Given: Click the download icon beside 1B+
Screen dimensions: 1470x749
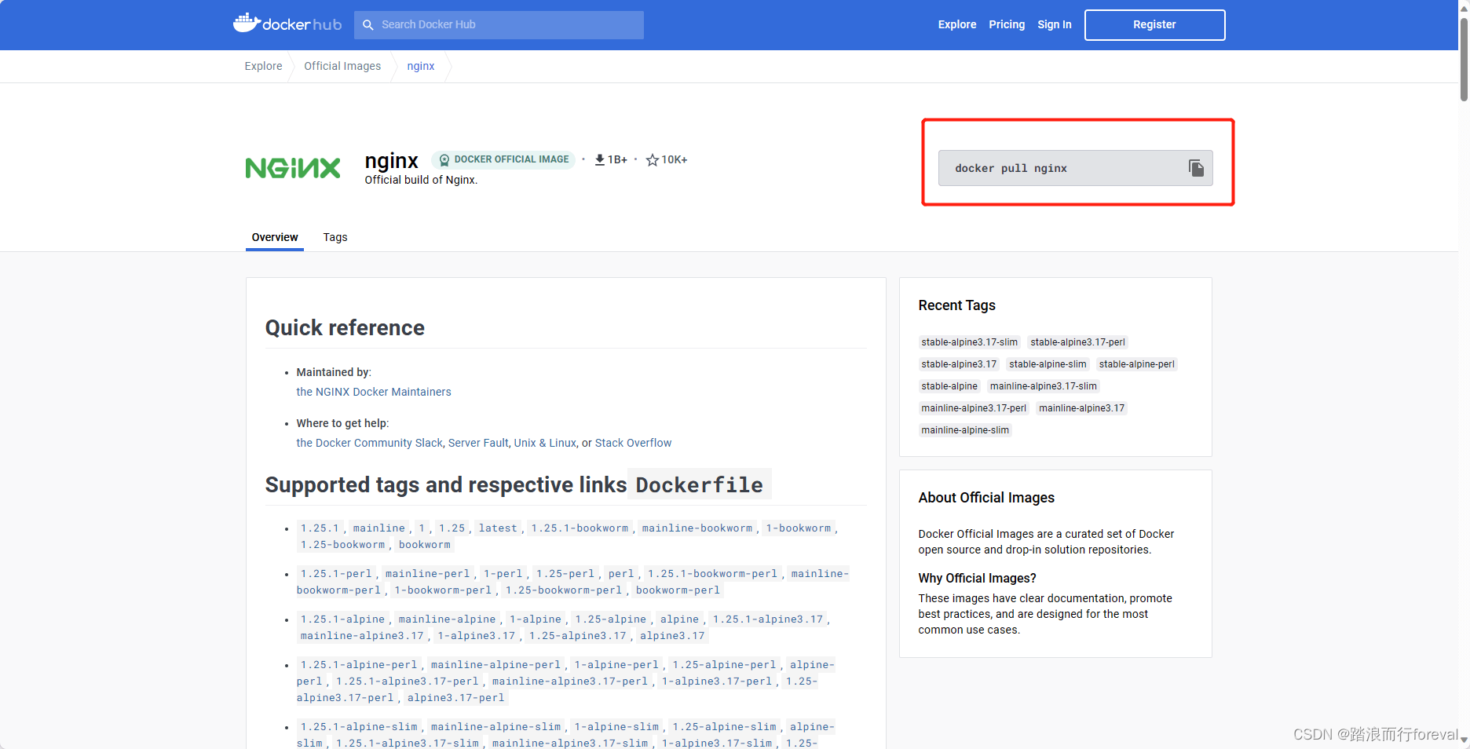Looking at the screenshot, I should click(600, 159).
